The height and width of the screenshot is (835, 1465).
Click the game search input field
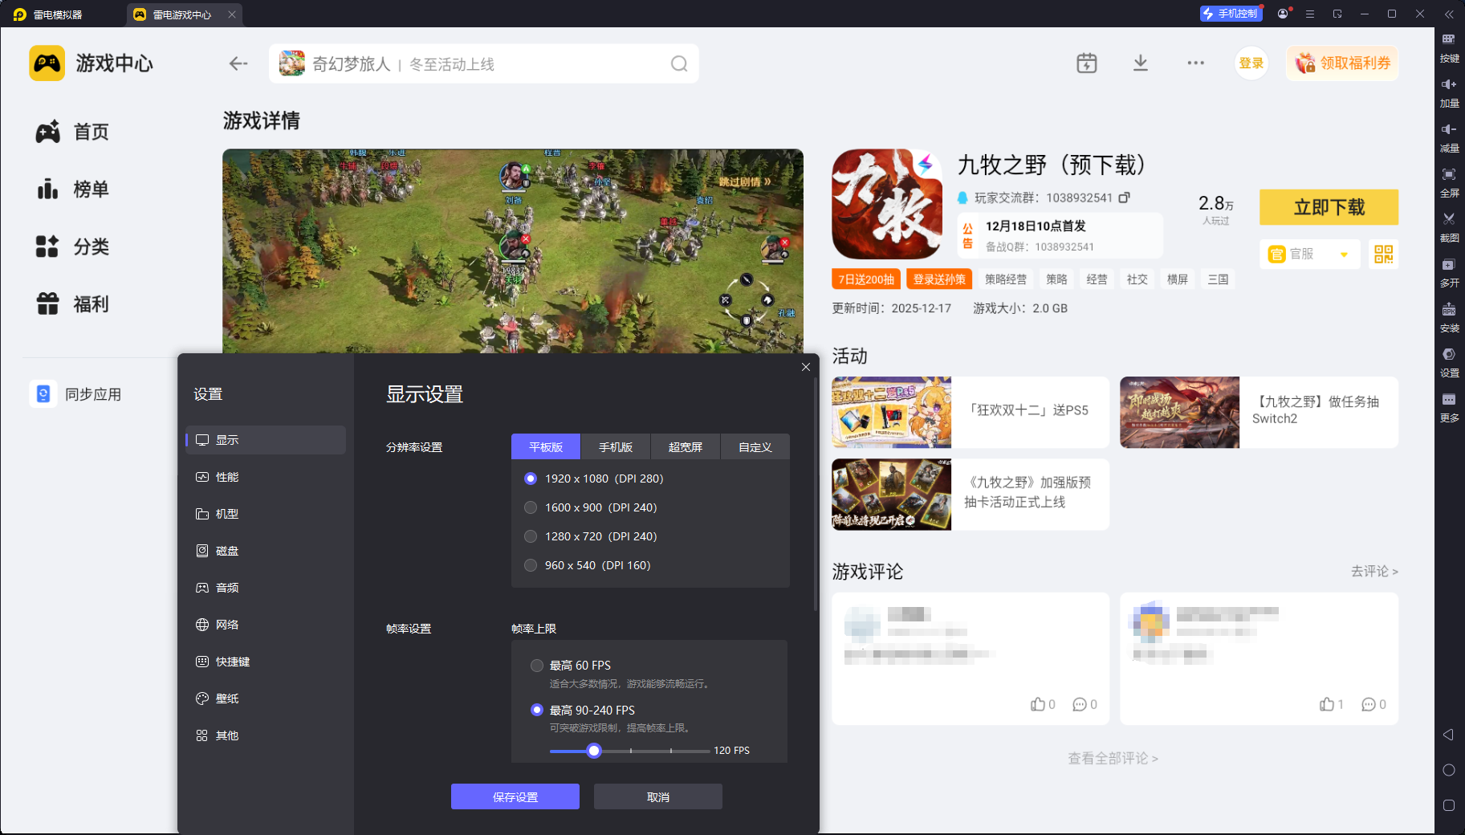point(484,63)
